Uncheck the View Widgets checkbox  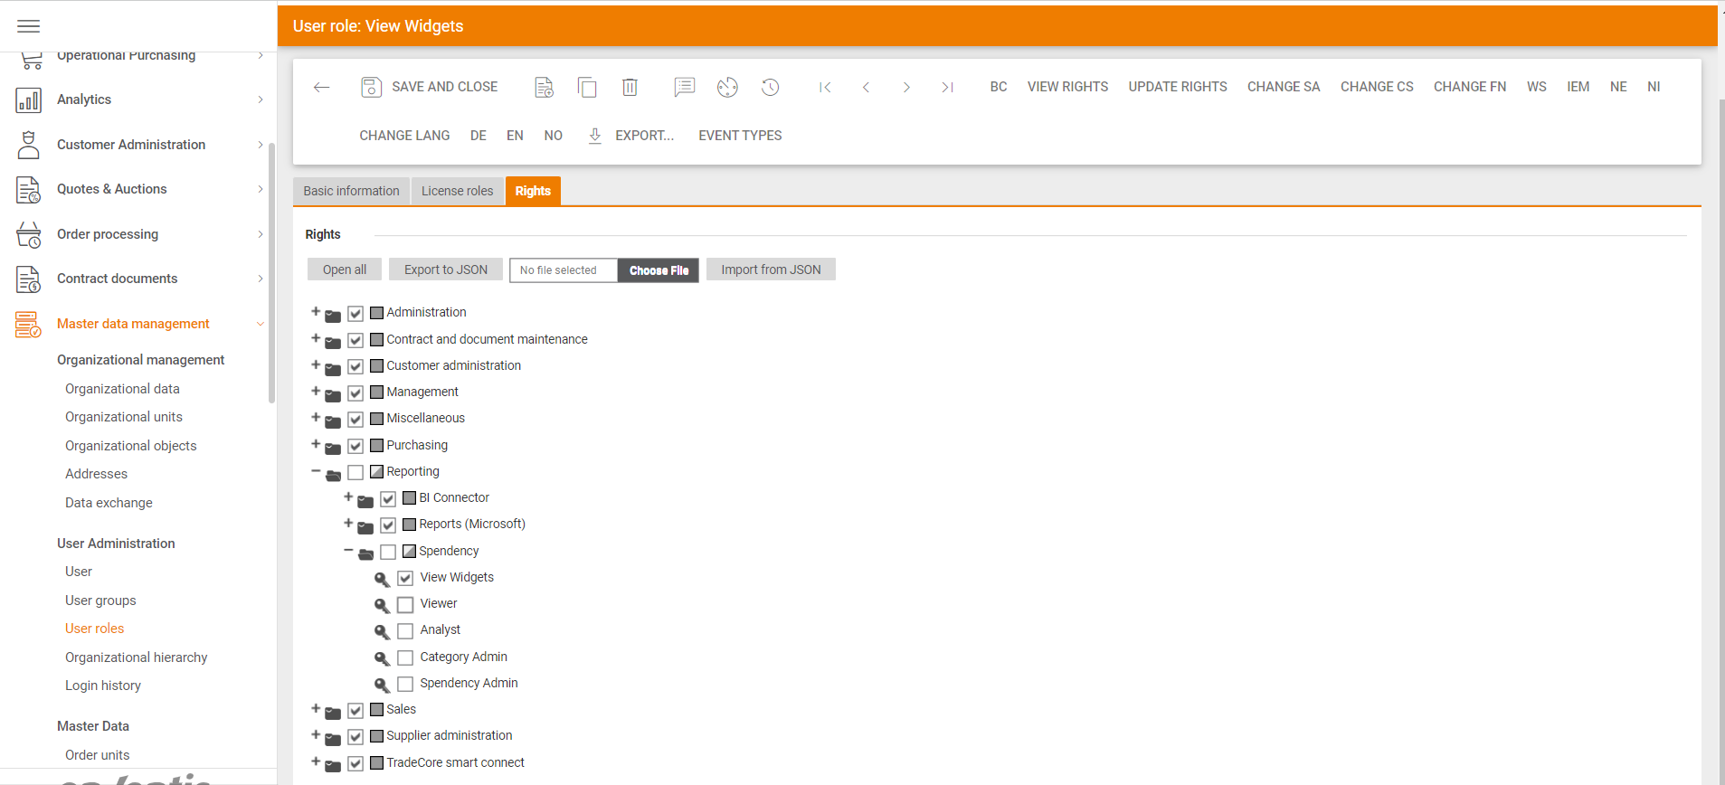pyautogui.click(x=405, y=578)
